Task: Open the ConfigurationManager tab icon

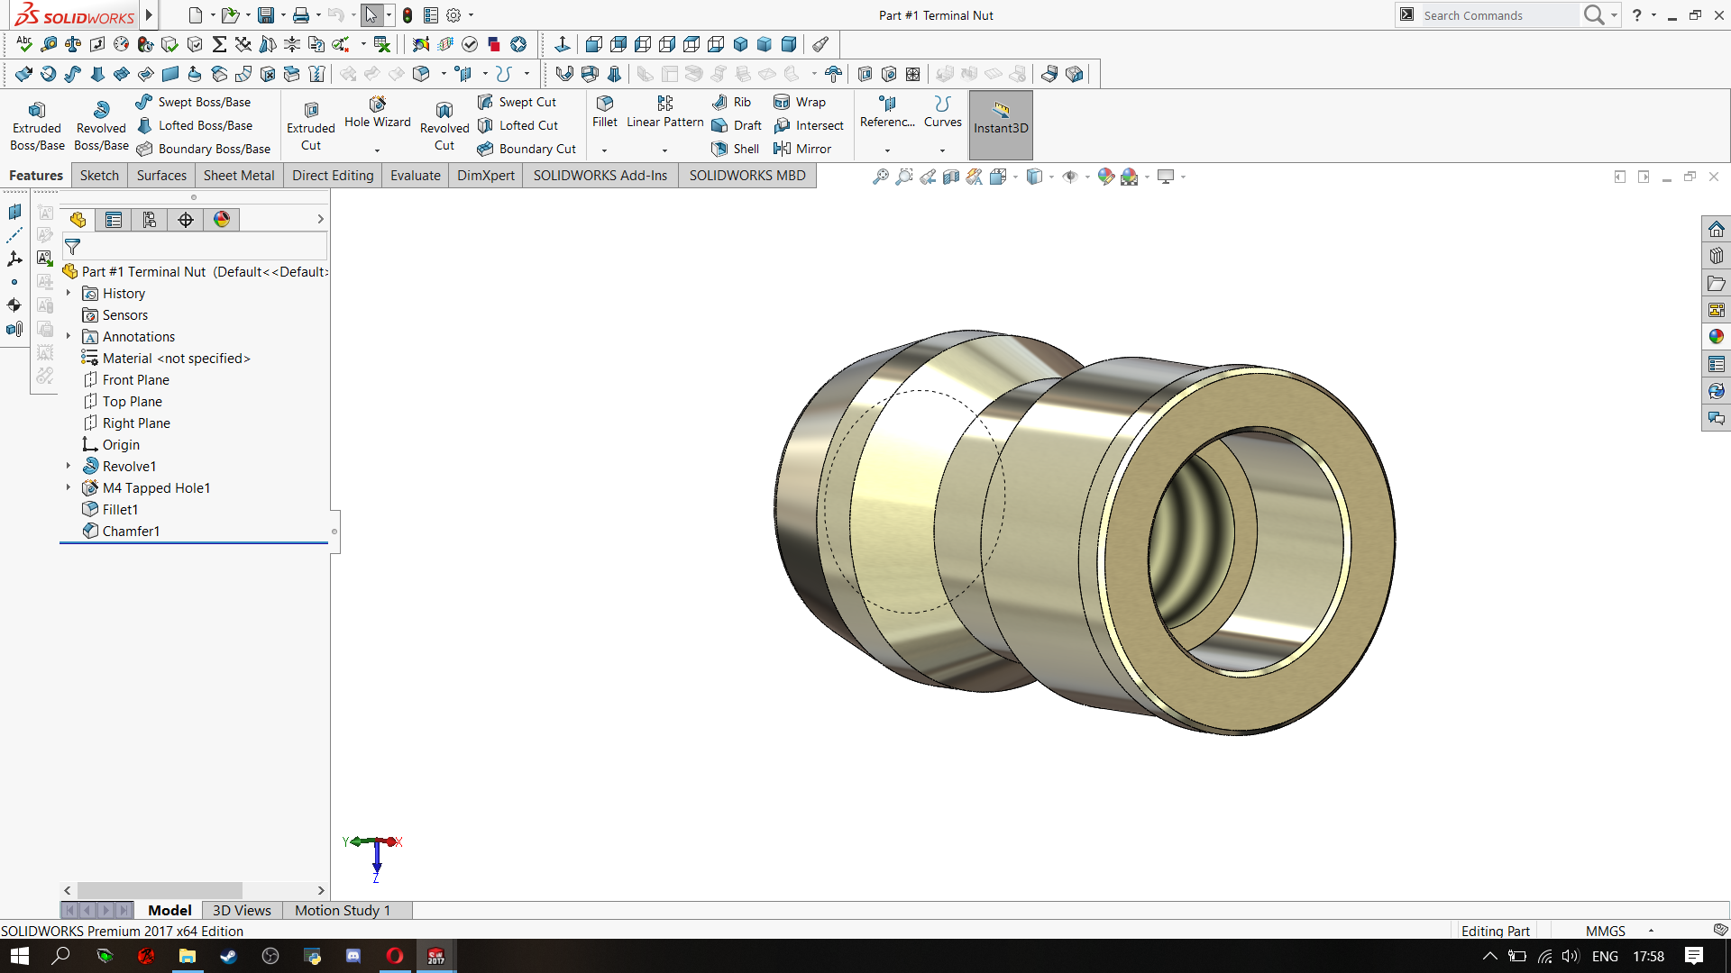Action: [x=150, y=220]
